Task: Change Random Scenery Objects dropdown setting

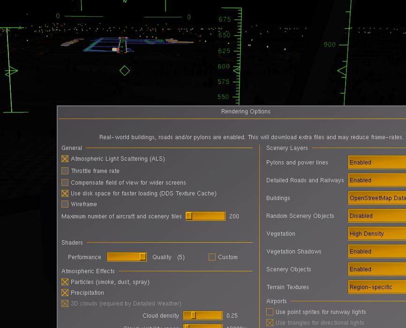Action: click(377, 216)
